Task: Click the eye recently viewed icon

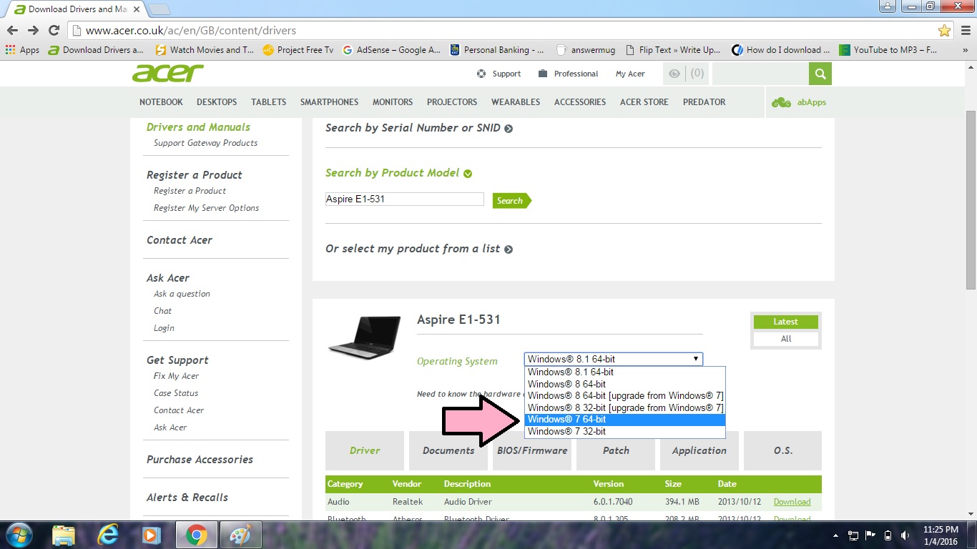Action: (674, 74)
